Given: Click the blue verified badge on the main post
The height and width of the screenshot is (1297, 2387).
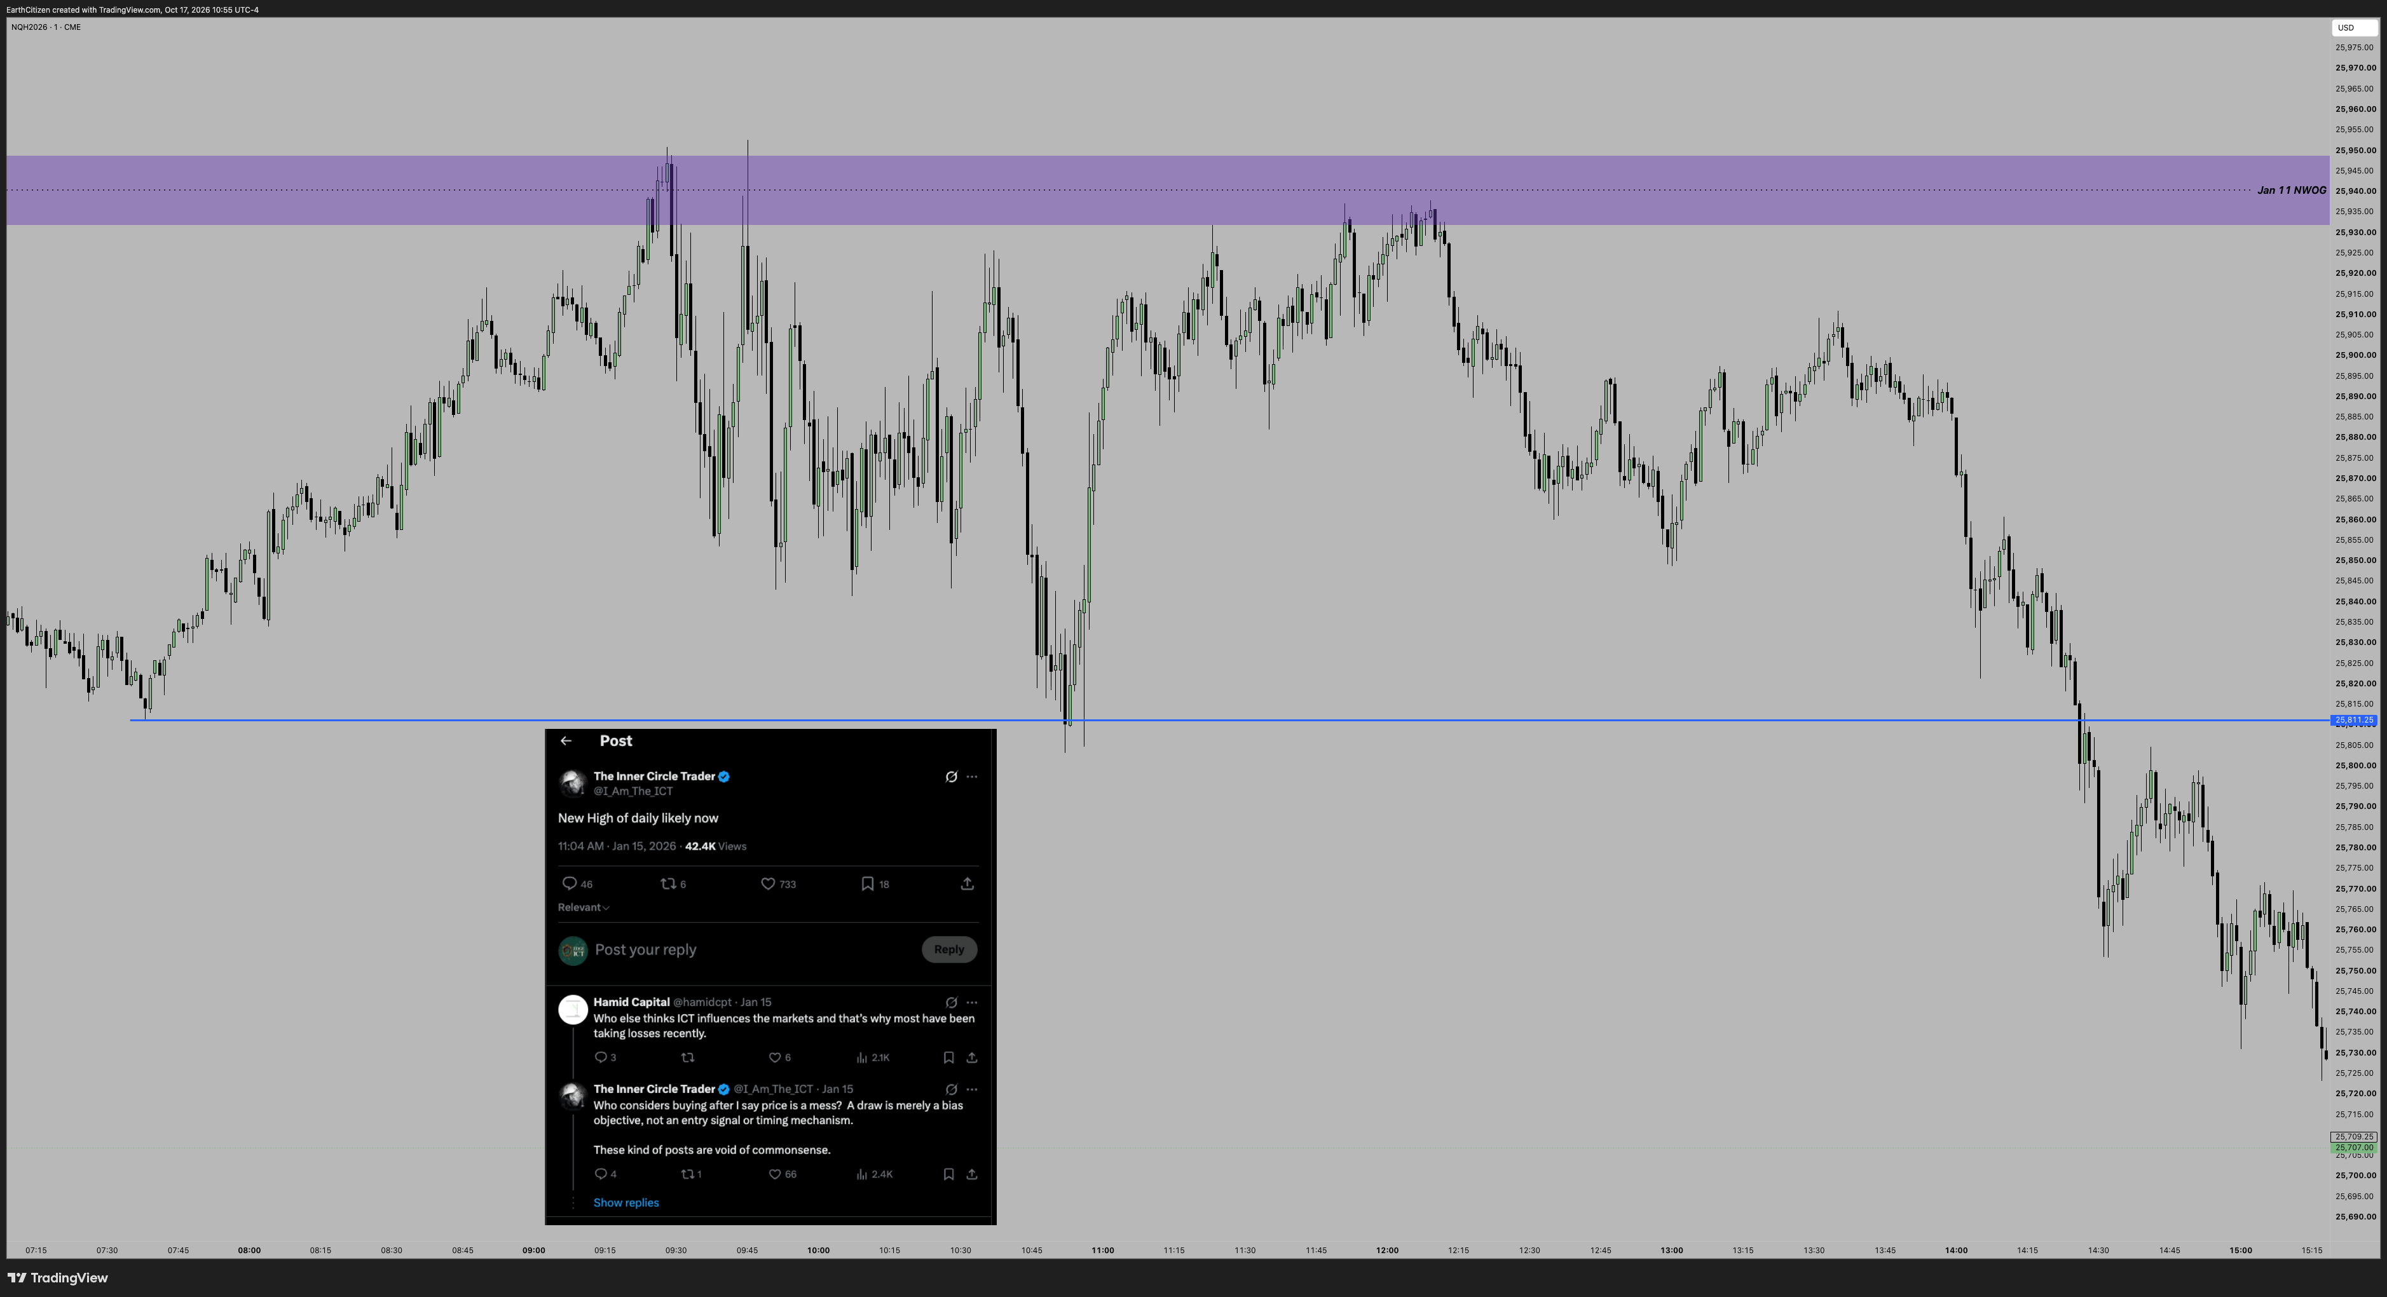Looking at the screenshot, I should pos(725,777).
